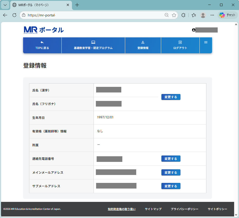This screenshot has height=218, width=239.
Task: Click ログアウト to sign out
Action: click(x=180, y=45)
